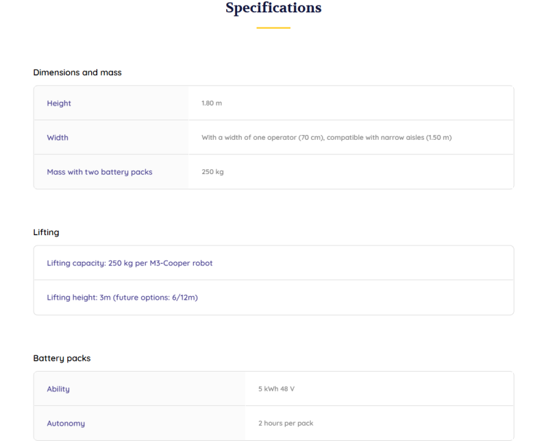Click the yellow underline below Specifications
Viewport: 548px width, 447px height.
coord(273,28)
